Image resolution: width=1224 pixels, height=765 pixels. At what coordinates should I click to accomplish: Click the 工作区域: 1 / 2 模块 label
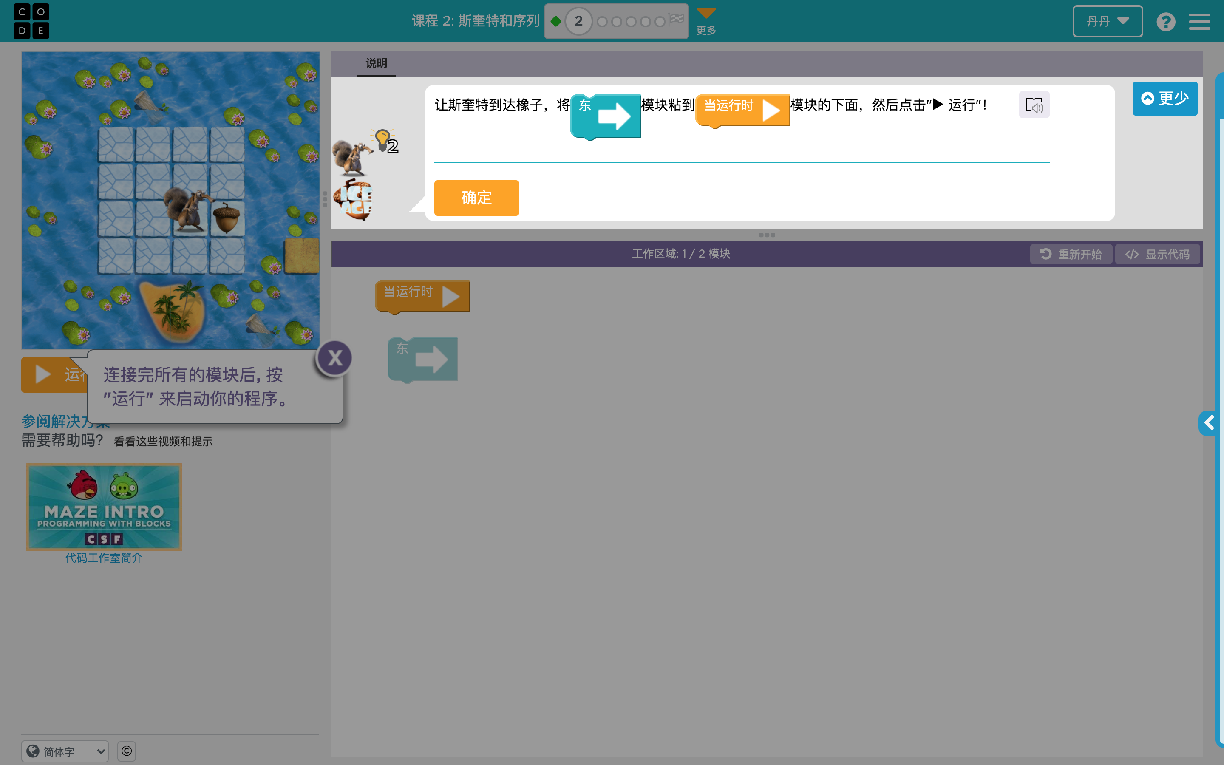(x=681, y=254)
